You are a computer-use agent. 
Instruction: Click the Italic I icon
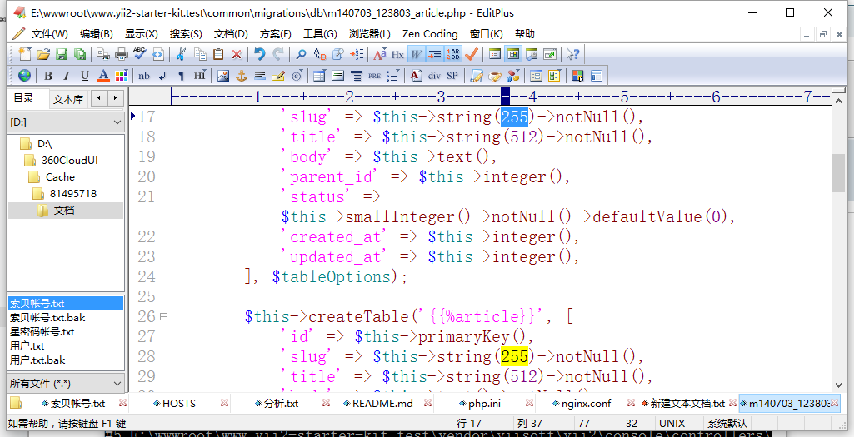(67, 76)
